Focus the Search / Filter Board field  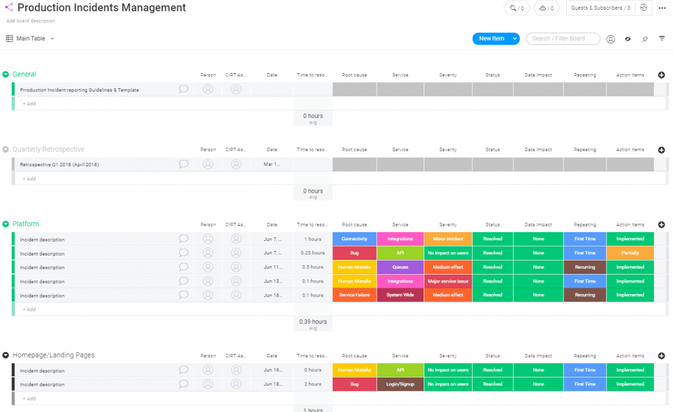point(563,38)
